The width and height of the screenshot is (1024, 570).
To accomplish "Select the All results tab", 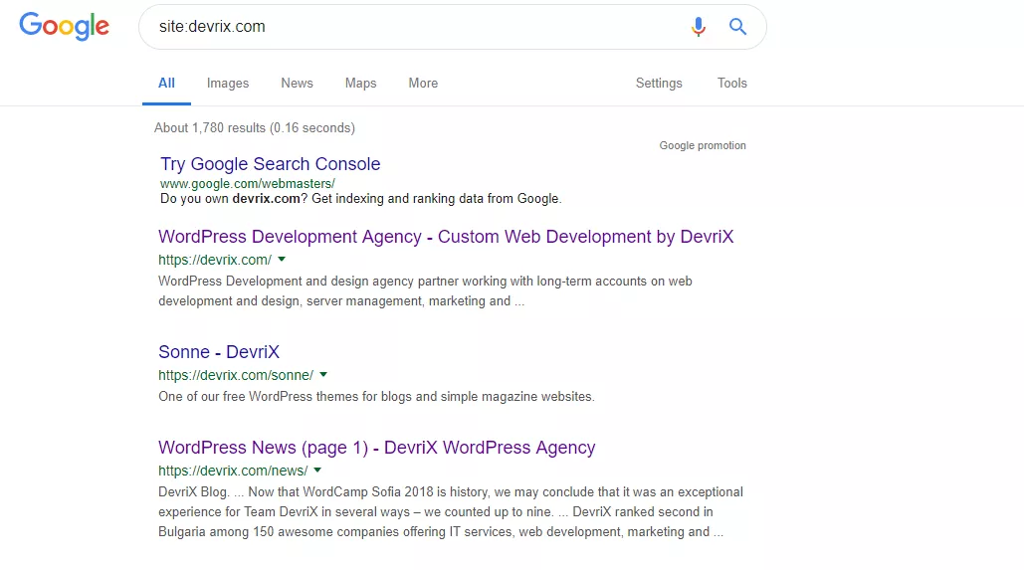I will (x=166, y=83).
